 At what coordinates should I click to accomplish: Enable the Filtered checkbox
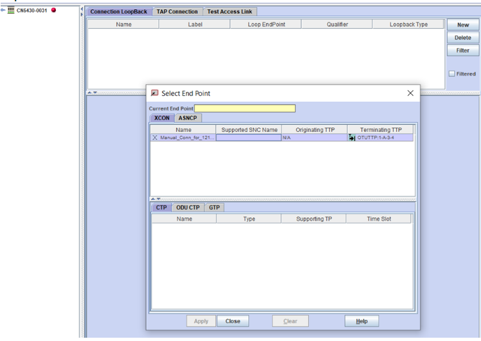451,74
